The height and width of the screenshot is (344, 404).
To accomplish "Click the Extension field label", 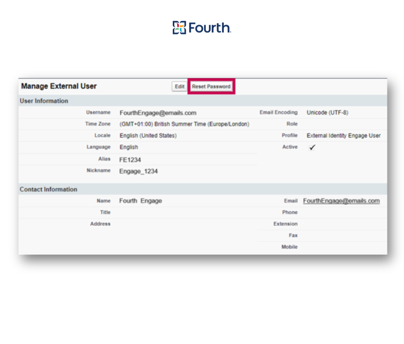I will (285, 224).
